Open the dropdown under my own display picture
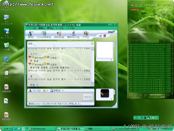The width and height of the screenshot is (174, 131). click(111, 99)
